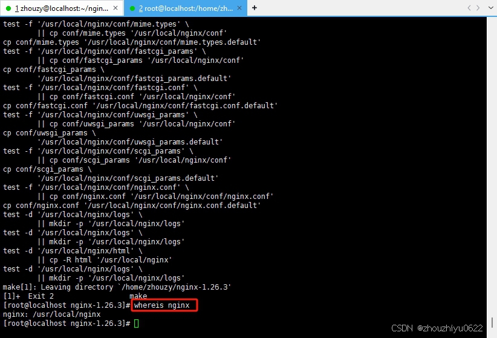This screenshot has width=497, height=338.
Task: Select tab 2 root@localhost
Action: point(186,8)
